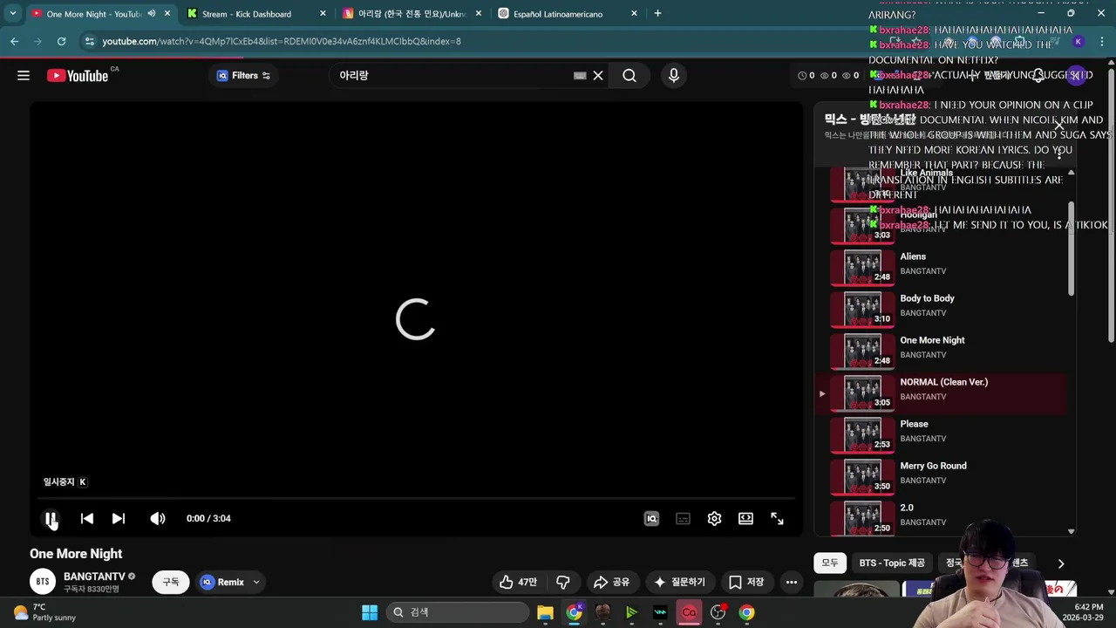Skip to the previous track
This screenshot has width=1116, height=628.
click(87, 518)
